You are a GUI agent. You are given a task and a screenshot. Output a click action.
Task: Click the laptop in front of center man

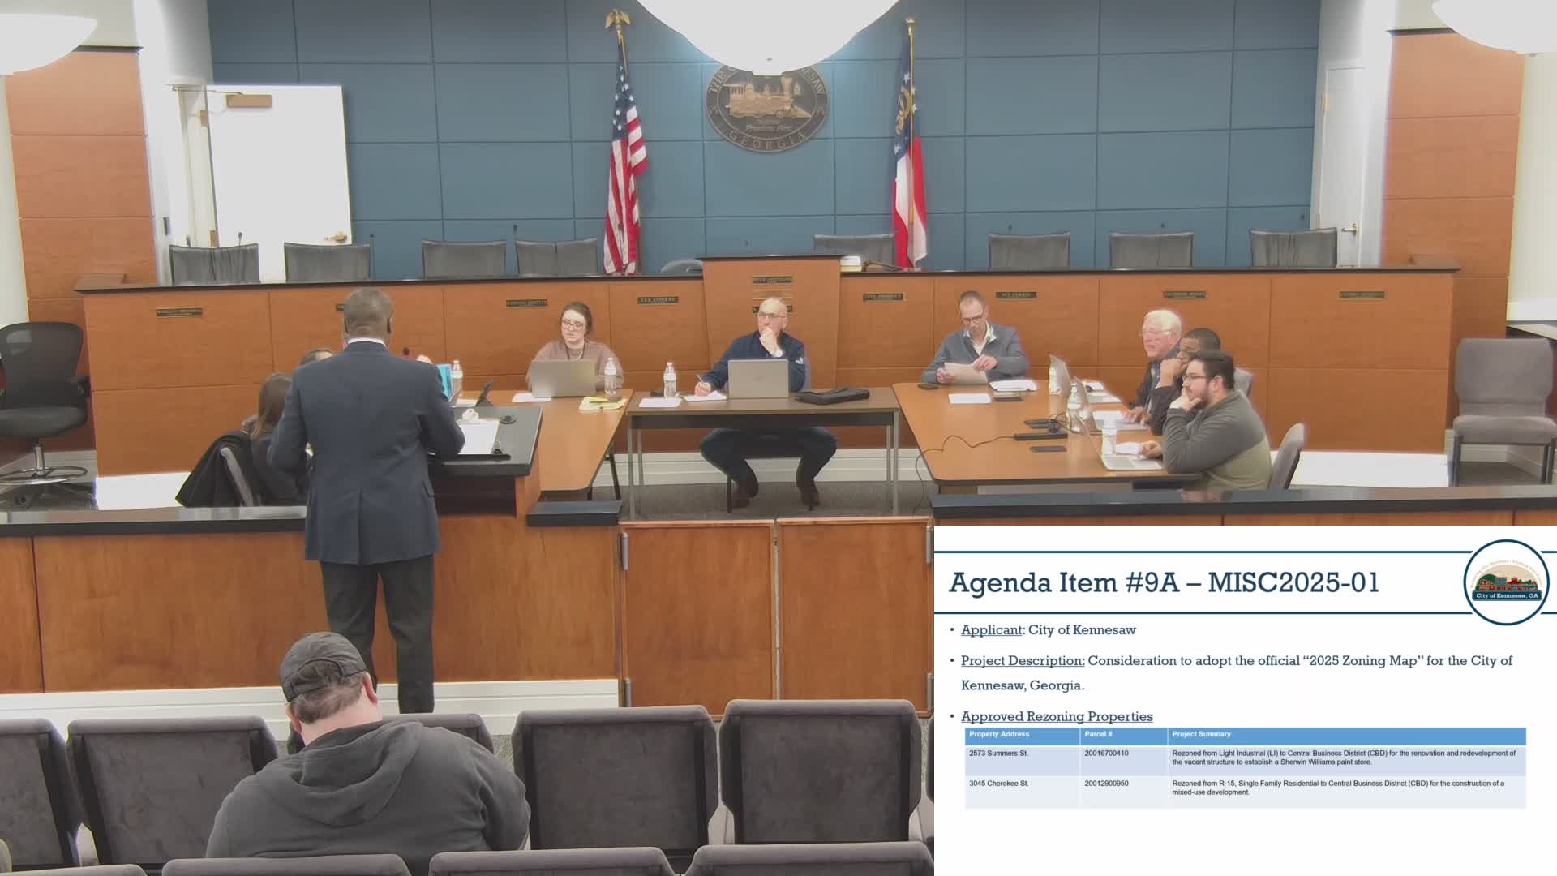758,379
